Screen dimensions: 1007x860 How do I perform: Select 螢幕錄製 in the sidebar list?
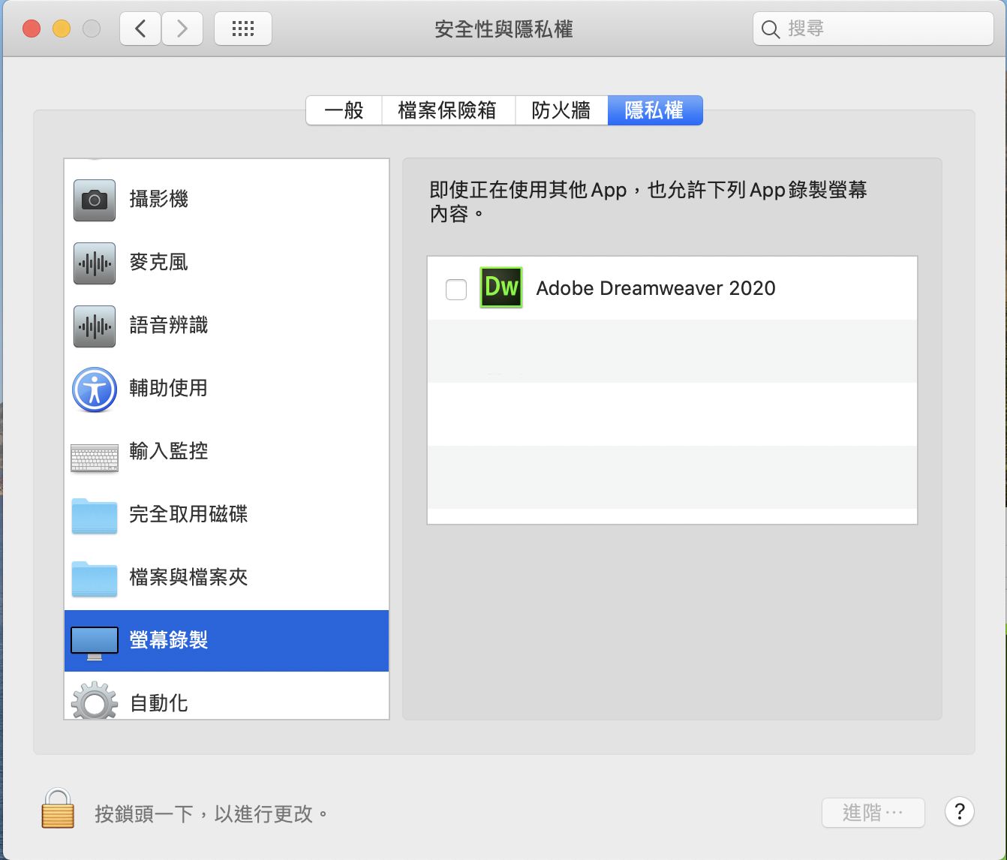227,641
